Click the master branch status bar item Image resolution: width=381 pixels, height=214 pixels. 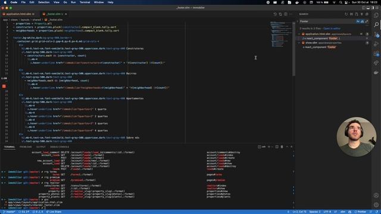(x=10, y=212)
